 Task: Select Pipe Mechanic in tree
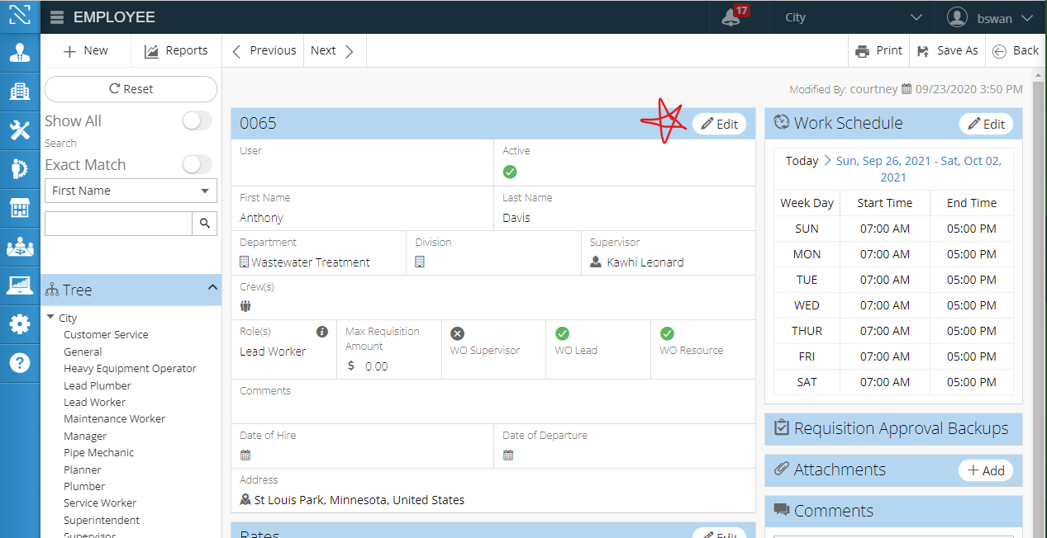click(98, 452)
